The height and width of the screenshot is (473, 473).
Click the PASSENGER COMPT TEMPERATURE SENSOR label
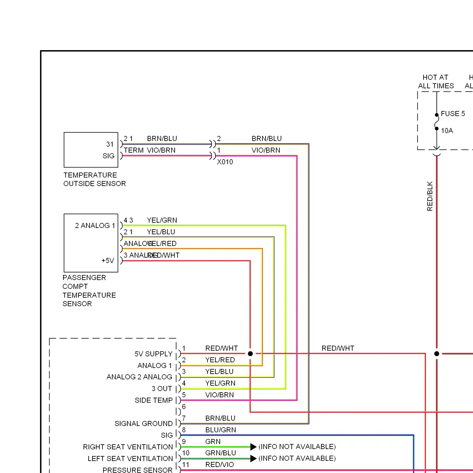tap(89, 291)
